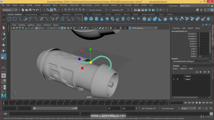Image resolution: width=214 pixels, height=120 pixels.
Task: Click layer editor horizontal scrollbar
Action: 186,97
